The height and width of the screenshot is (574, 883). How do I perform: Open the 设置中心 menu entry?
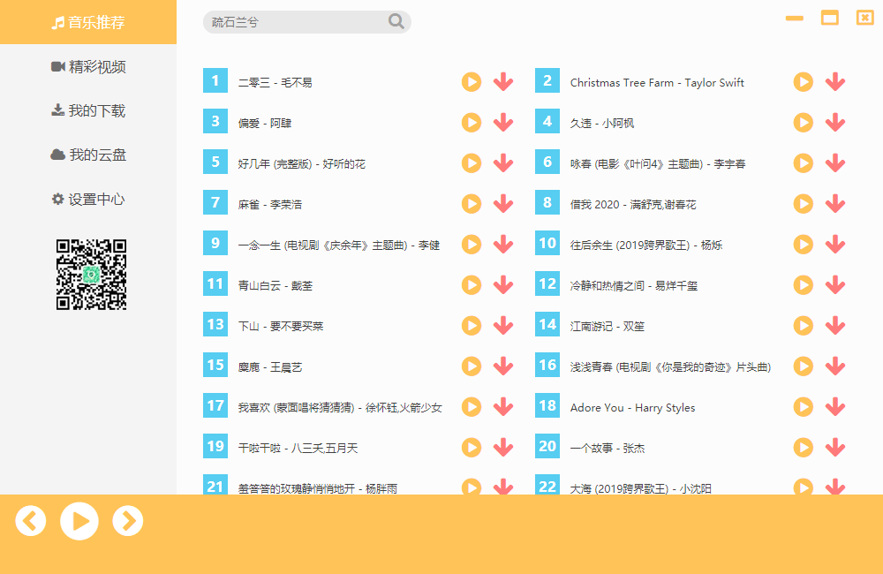point(97,200)
